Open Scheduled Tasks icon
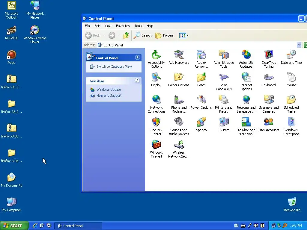Viewport: 307px width, 230px height. 291,104
